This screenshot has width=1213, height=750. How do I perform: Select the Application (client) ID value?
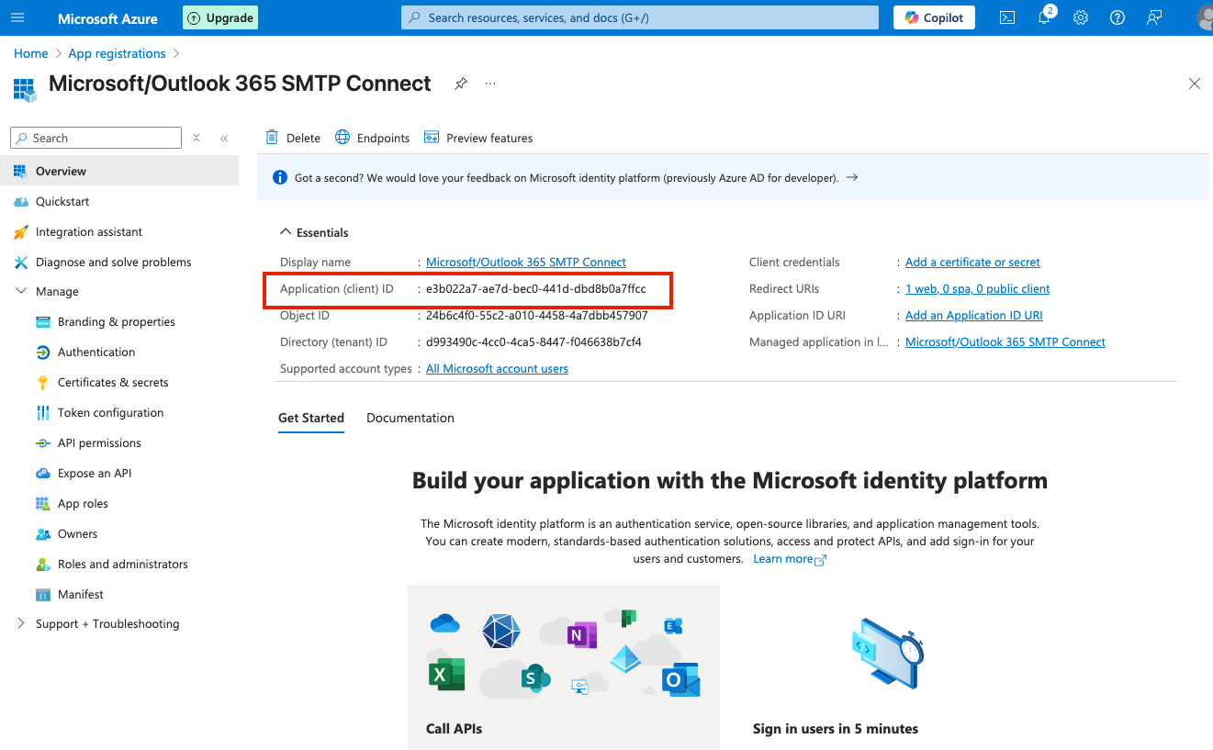535,288
